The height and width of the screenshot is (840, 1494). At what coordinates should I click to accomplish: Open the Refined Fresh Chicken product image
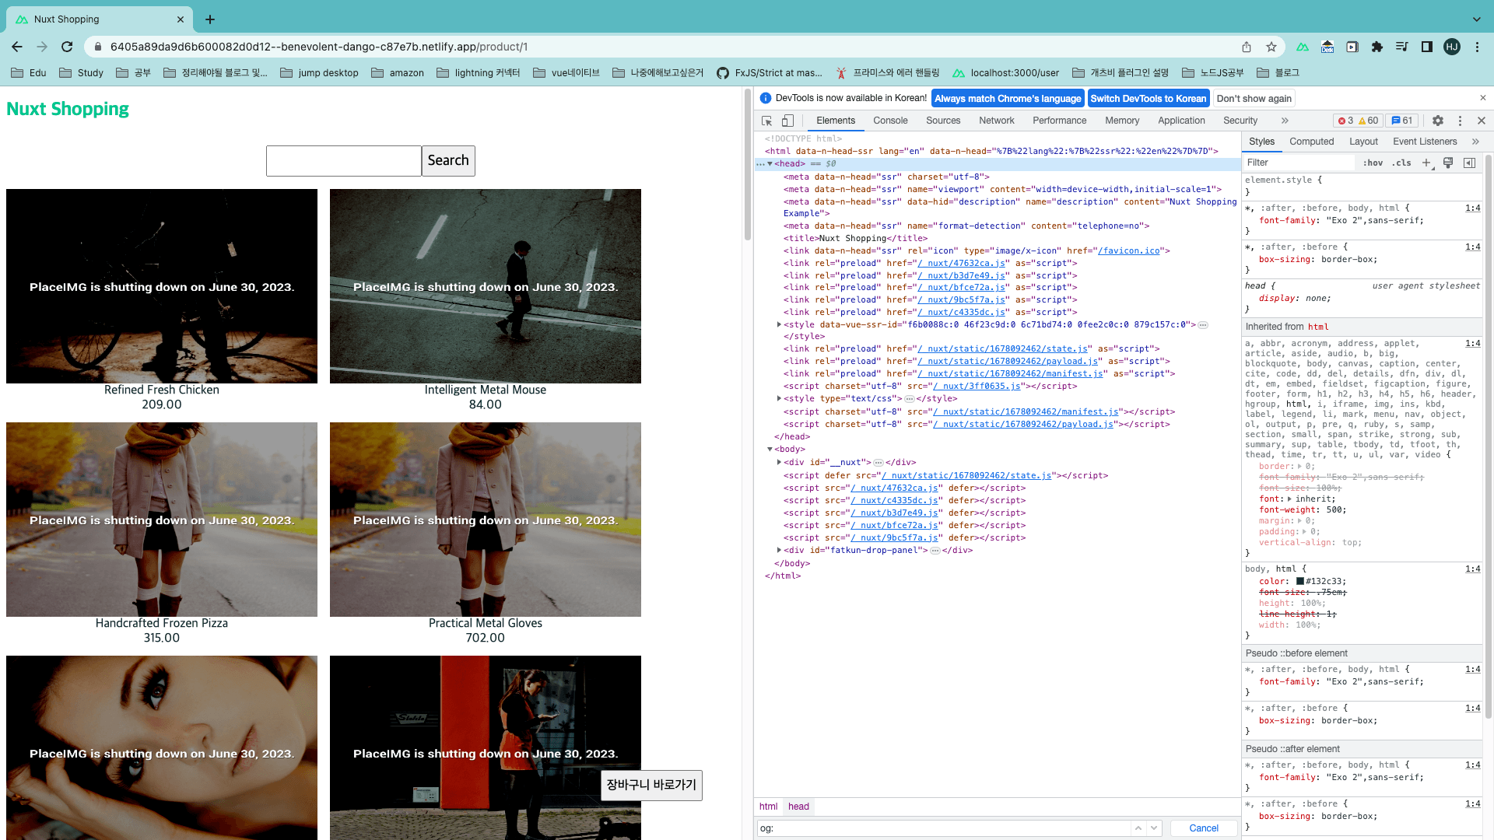point(162,286)
